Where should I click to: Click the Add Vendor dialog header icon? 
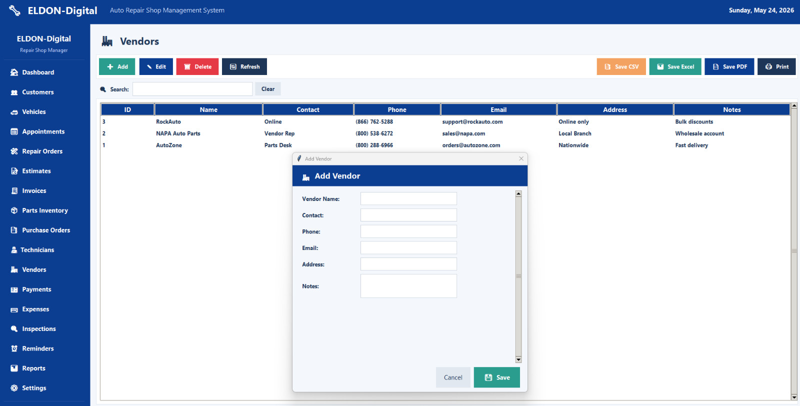[306, 177]
